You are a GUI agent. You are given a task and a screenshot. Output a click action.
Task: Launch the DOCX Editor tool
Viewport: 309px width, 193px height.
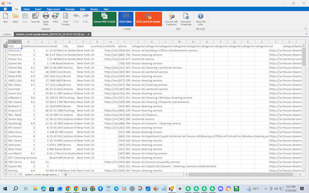click(x=126, y=19)
